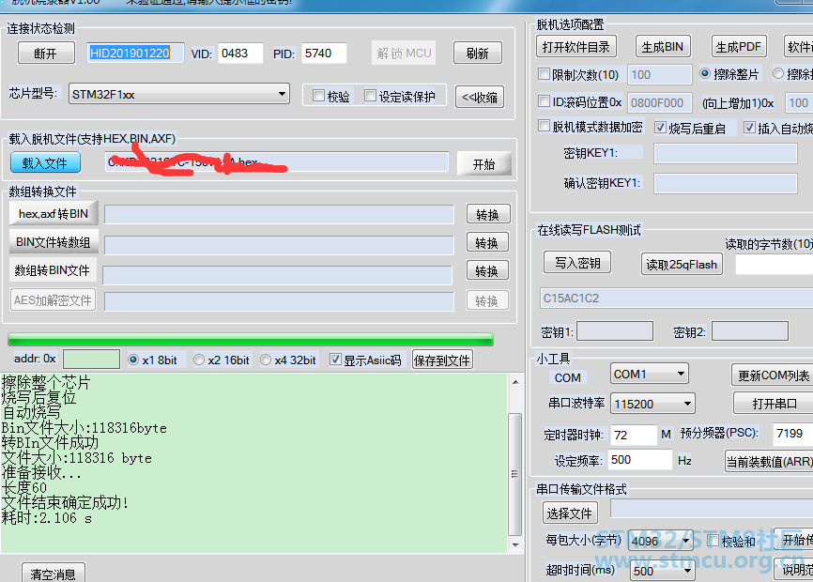
Task: Click the 断开 disconnect button
Action: coord(45,54)
